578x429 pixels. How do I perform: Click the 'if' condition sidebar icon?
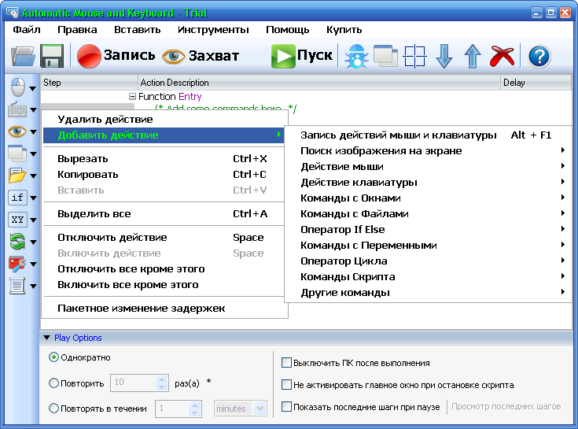(x=17, y=198)
